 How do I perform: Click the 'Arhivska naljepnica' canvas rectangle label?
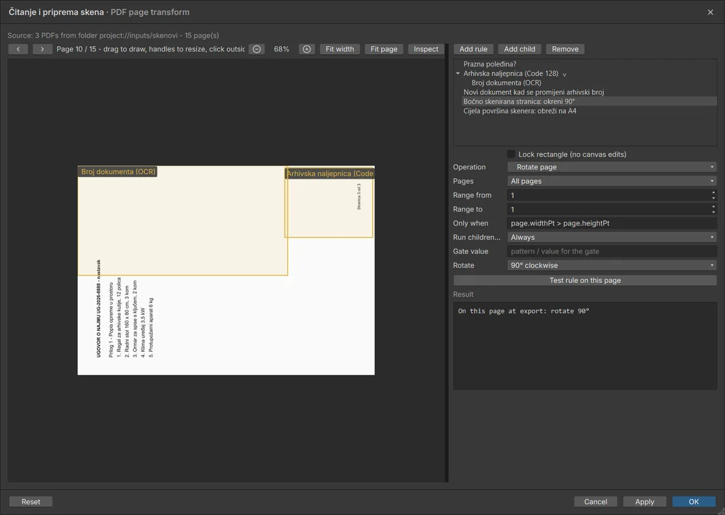coord(330,173)
